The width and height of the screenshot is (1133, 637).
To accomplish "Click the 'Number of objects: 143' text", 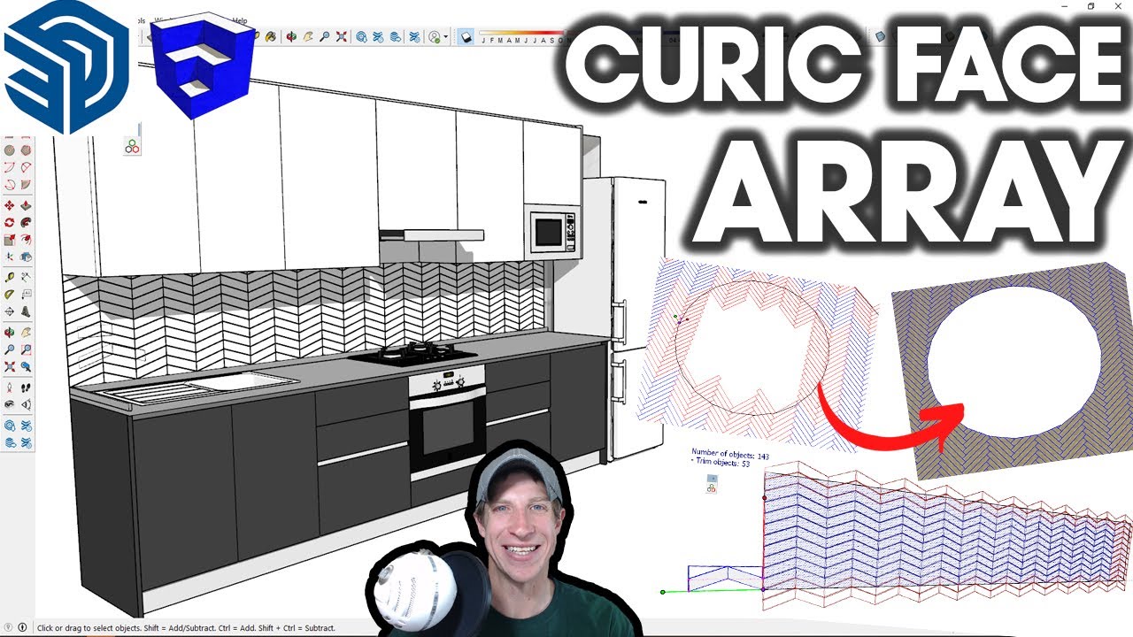I will [x=730, y=455].
